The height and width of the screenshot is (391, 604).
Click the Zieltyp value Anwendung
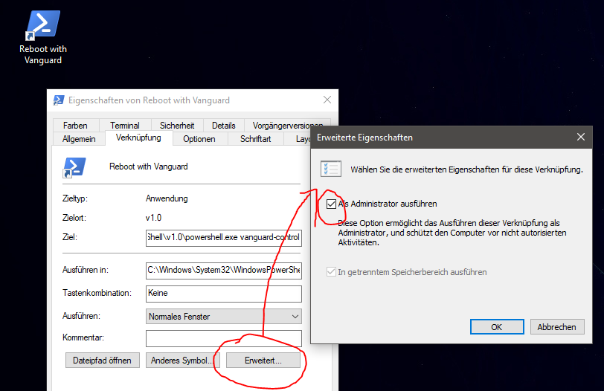167,198
